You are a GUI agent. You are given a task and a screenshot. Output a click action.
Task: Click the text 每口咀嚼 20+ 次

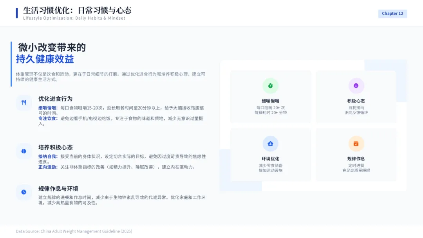click(270, 108)
